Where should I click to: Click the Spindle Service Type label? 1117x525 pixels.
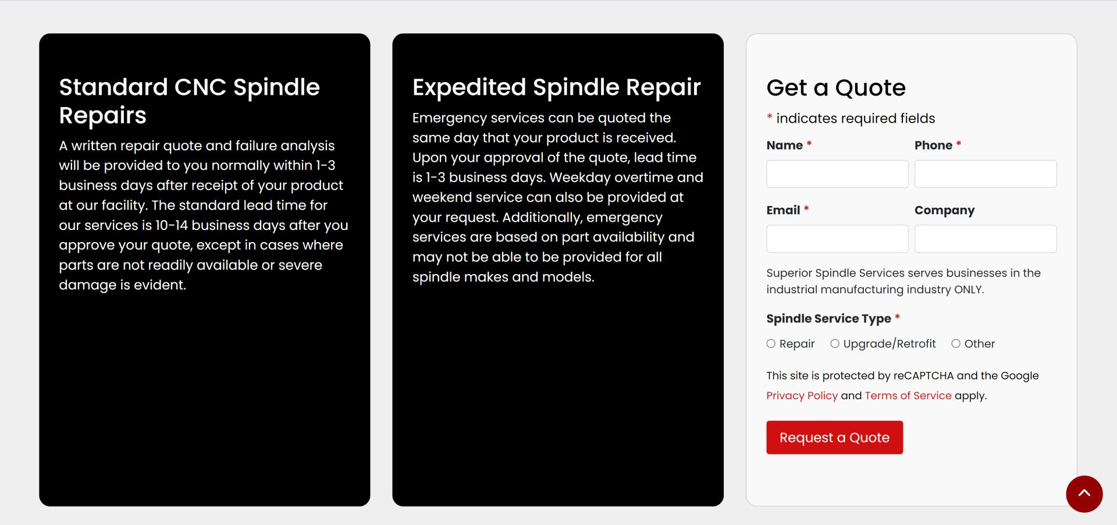(828, 319)
